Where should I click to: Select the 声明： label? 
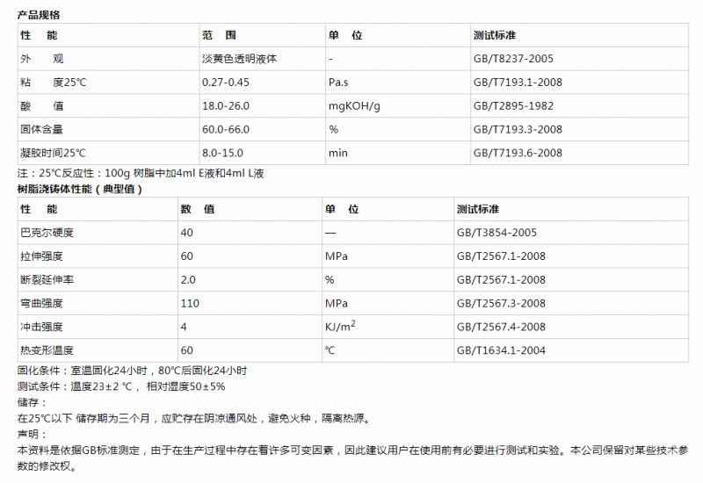pos(33,434)
